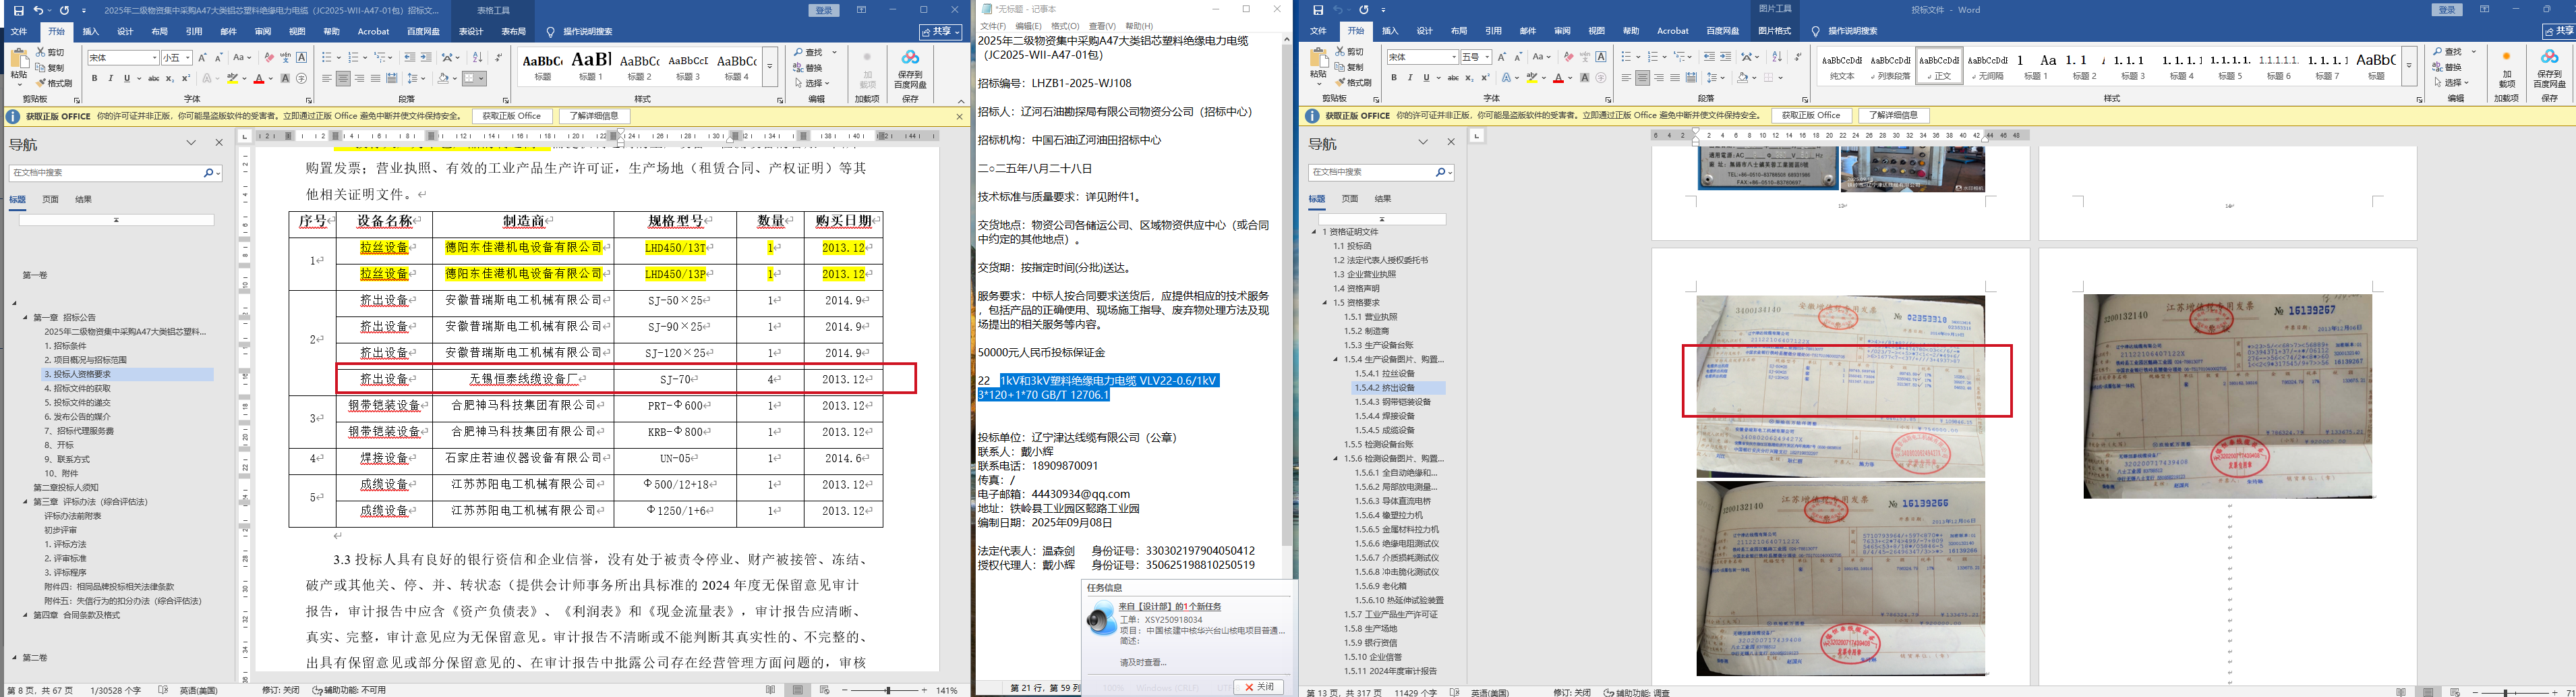The height and width of the screenshot is (697, 2576).
Task: Justify paragraph text in right Word window
Action: click(x=1675, y=78)
